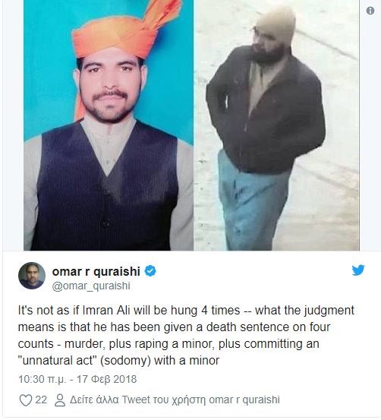381x420 pixels.
Task: Click the Twitter bird logo
Action: click(x=358, y=270)
